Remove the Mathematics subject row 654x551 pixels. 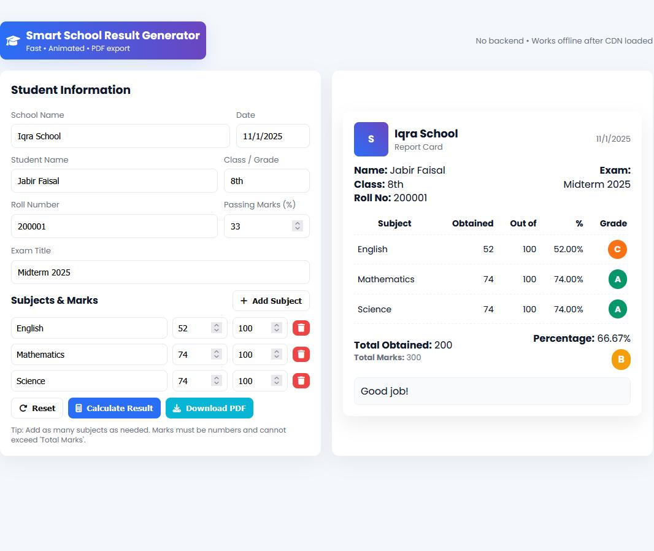pyautogui.click(x=301, y=355)
